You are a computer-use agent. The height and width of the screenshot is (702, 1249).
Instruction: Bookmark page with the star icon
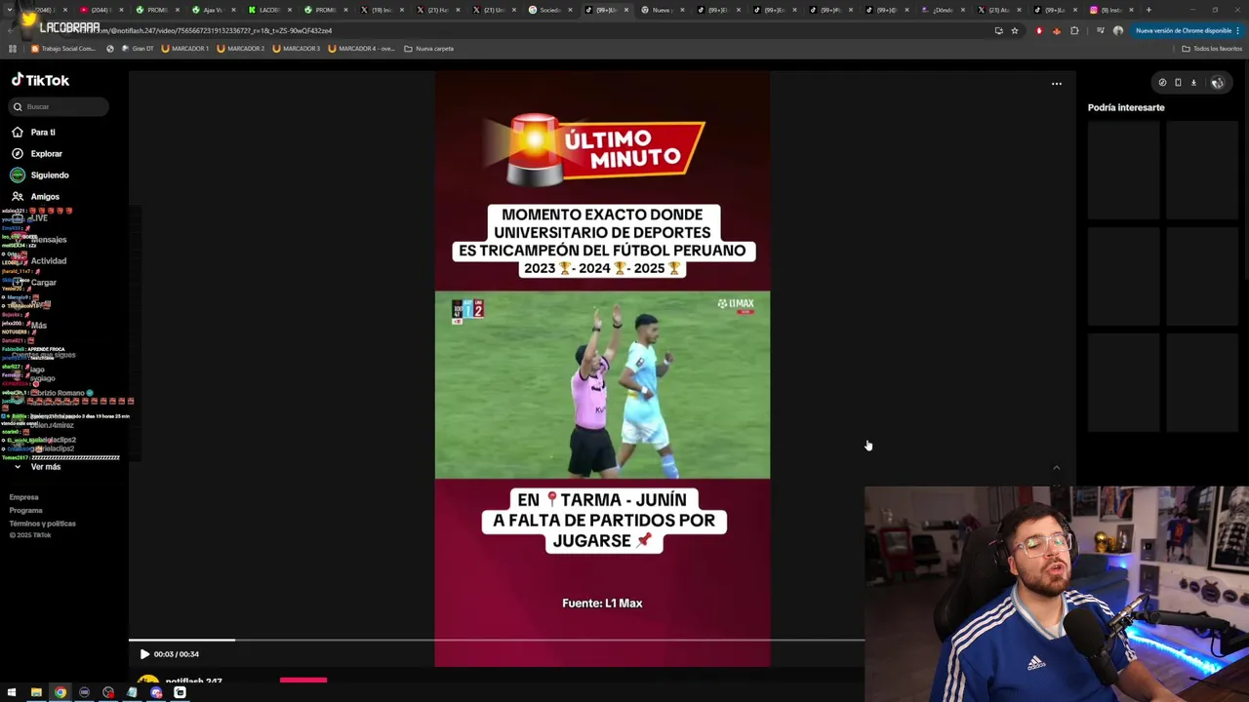pos(1015,30)
